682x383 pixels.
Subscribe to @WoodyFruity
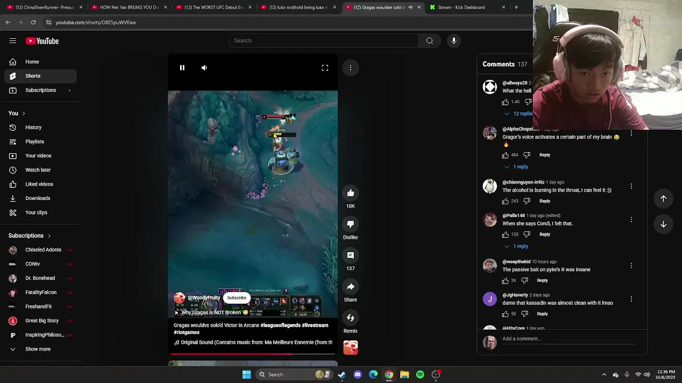[x=237, y=298]
